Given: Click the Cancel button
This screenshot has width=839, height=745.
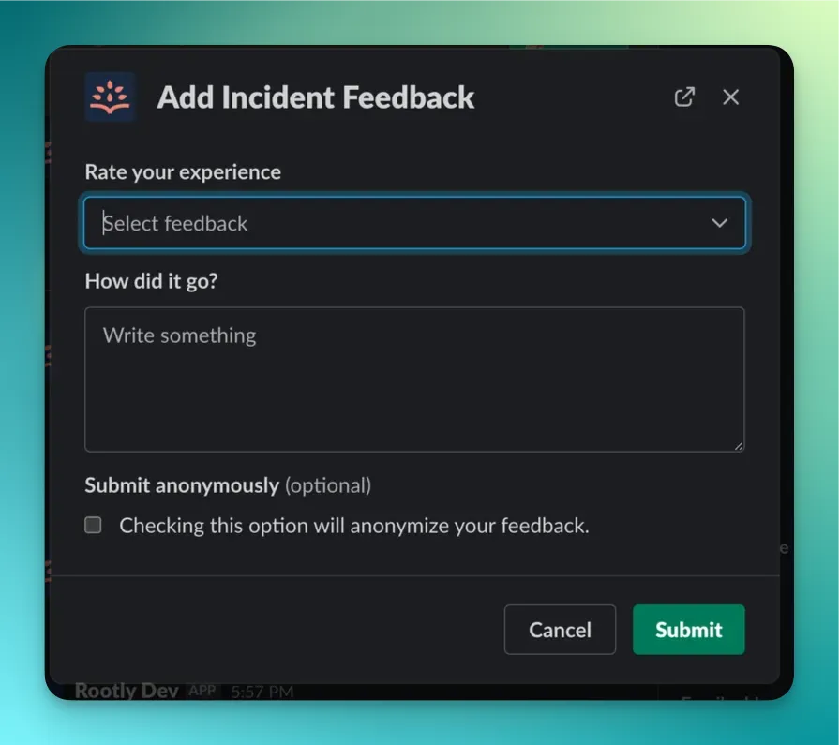Looking at the screenshot, I should point(560,630).
